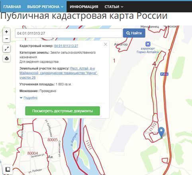192x175 pixels.
Task: Open the ГЛАВНАЯ menu item
Action: 12,7
